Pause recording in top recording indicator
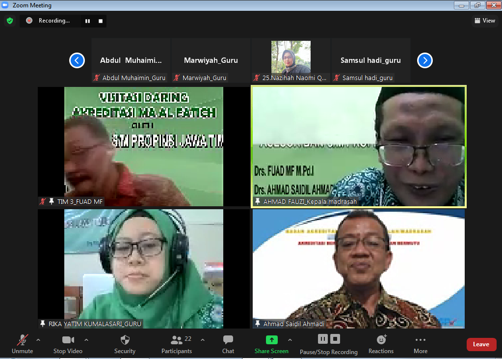Screen dimensions: 502x359 [x=88, y=21]
